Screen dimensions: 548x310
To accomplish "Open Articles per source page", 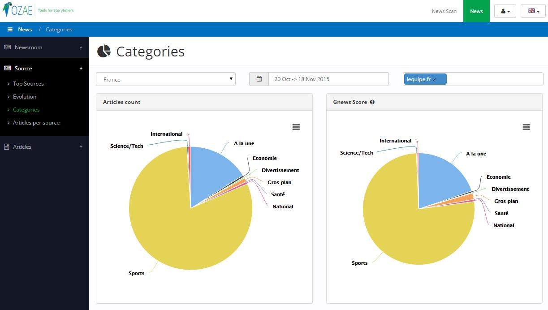I will [36, 123].
